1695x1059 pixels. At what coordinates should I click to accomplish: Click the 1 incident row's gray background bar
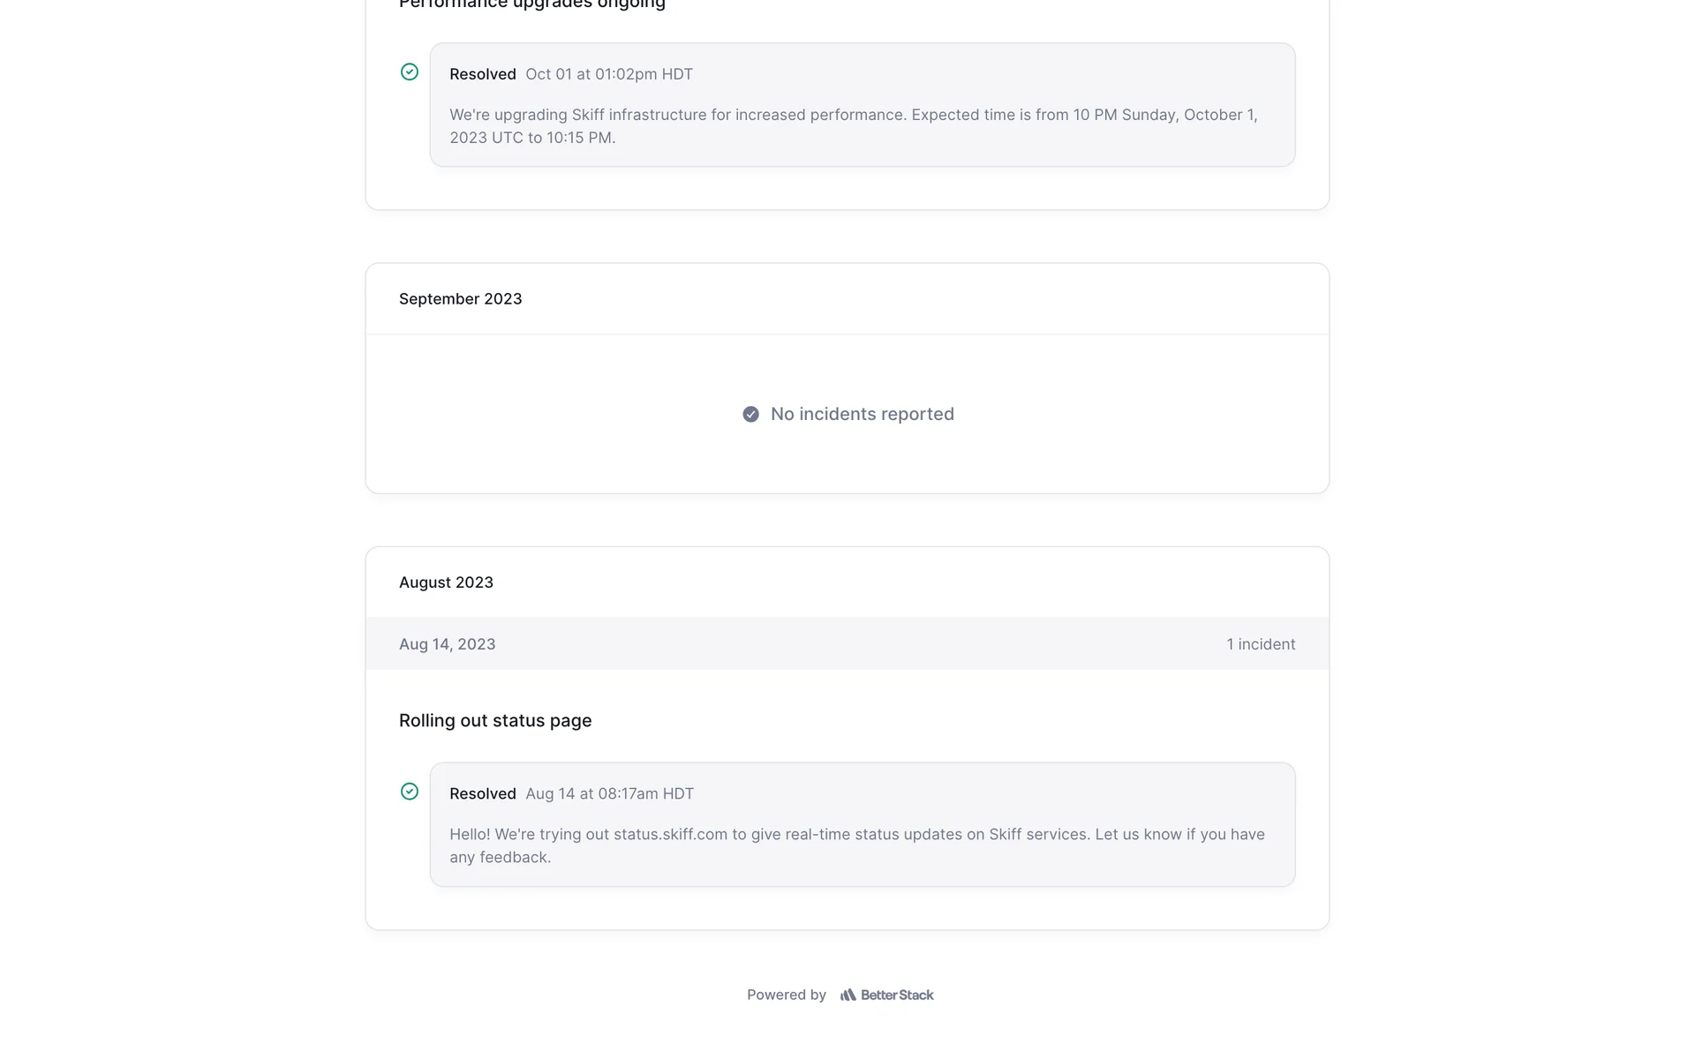[847, 644]
